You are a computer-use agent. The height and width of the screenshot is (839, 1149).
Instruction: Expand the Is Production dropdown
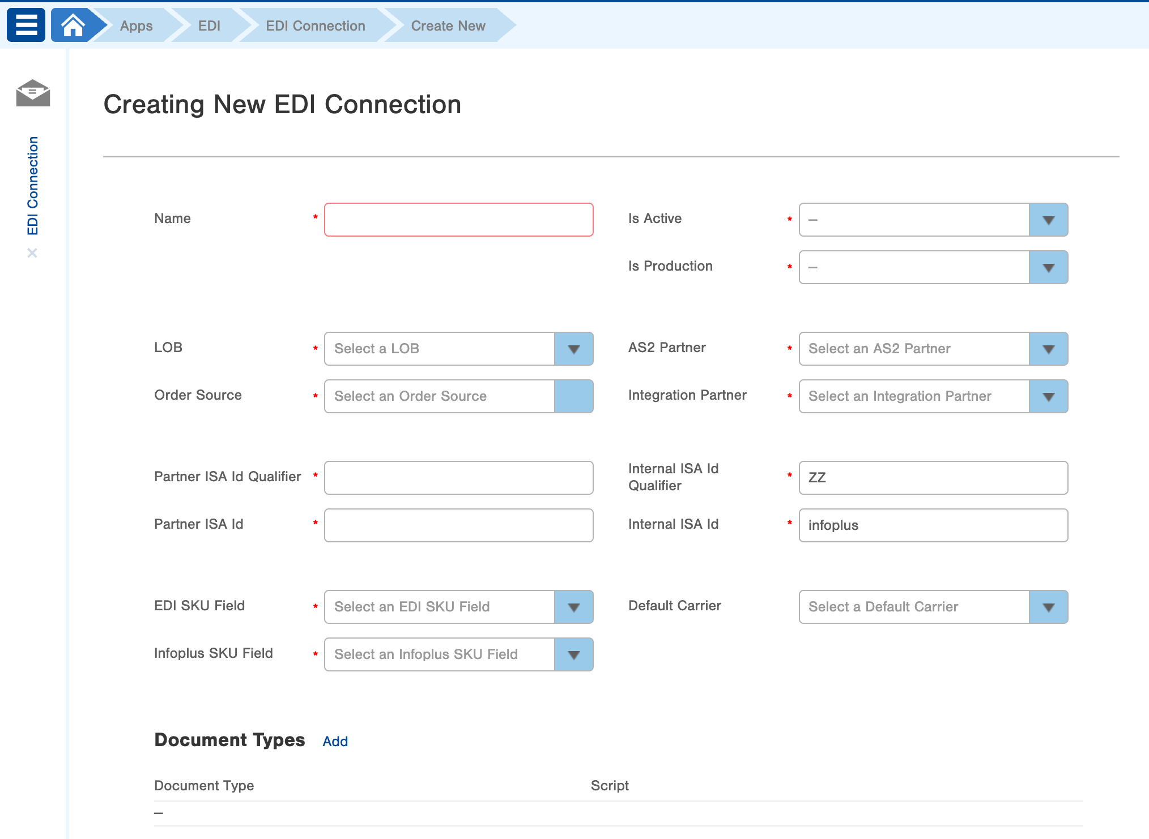[1048, 267]
